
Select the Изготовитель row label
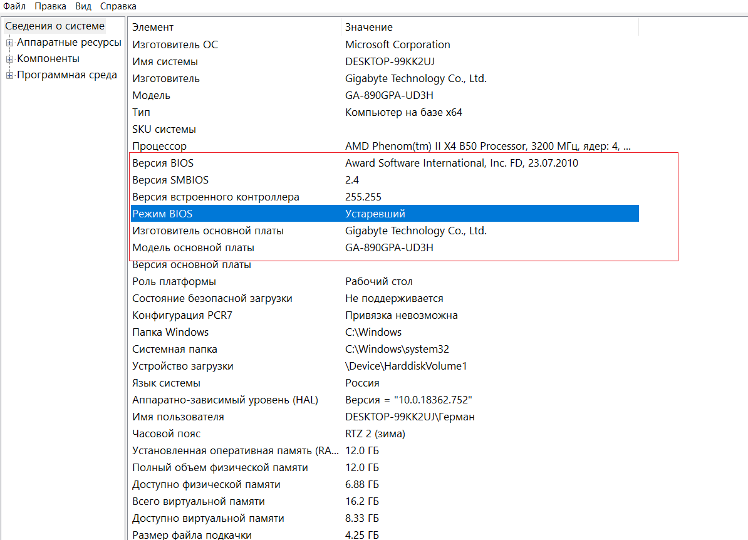165,78
